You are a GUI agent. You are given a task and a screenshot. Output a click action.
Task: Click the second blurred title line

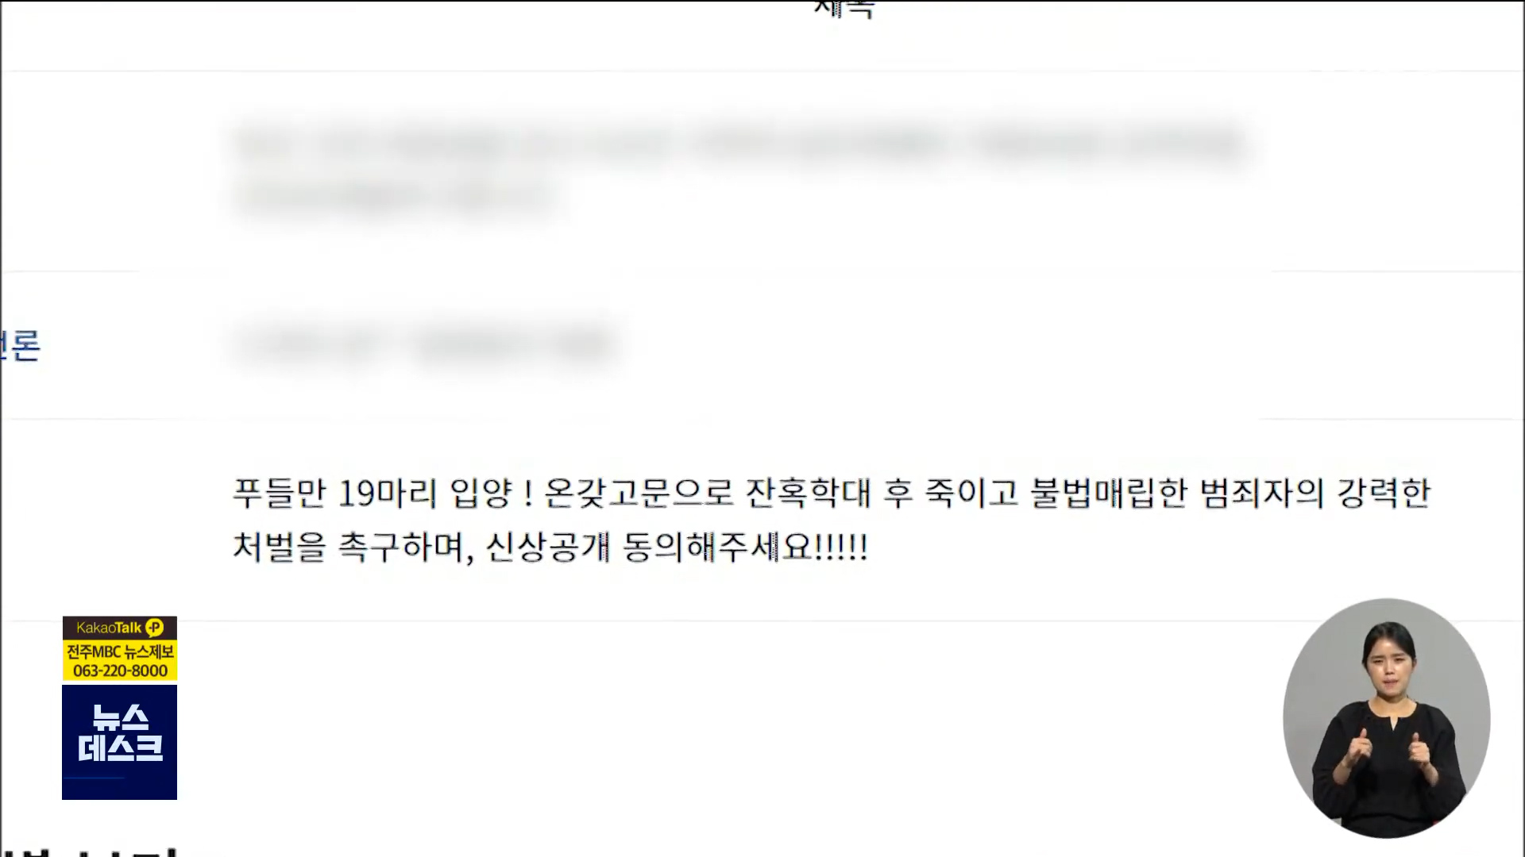[x=396, y=195]
